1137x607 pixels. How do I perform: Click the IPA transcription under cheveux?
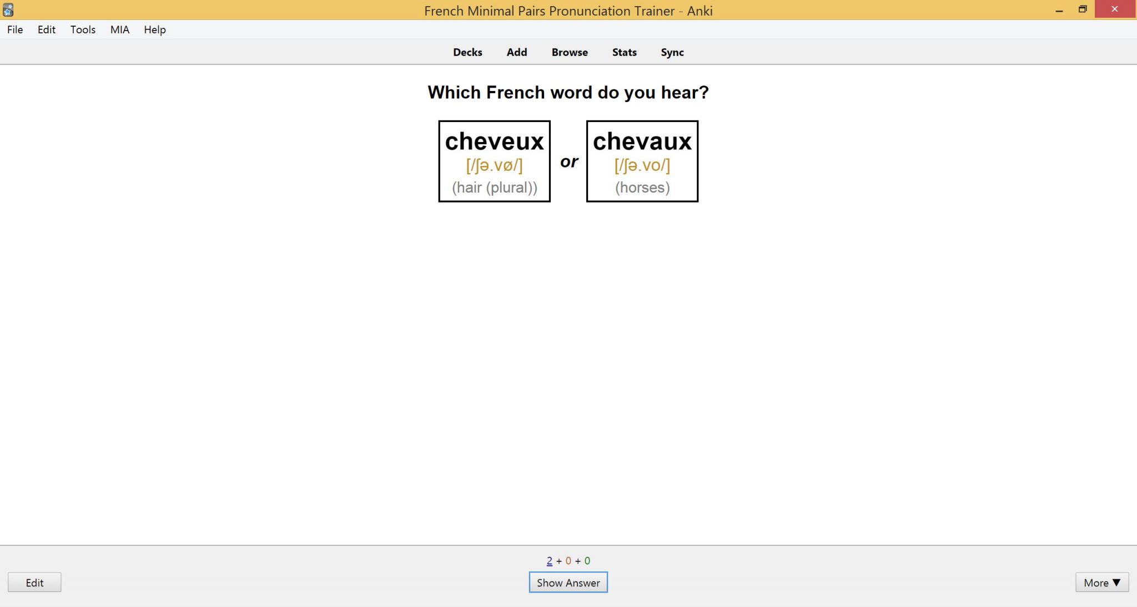point(494,165)
